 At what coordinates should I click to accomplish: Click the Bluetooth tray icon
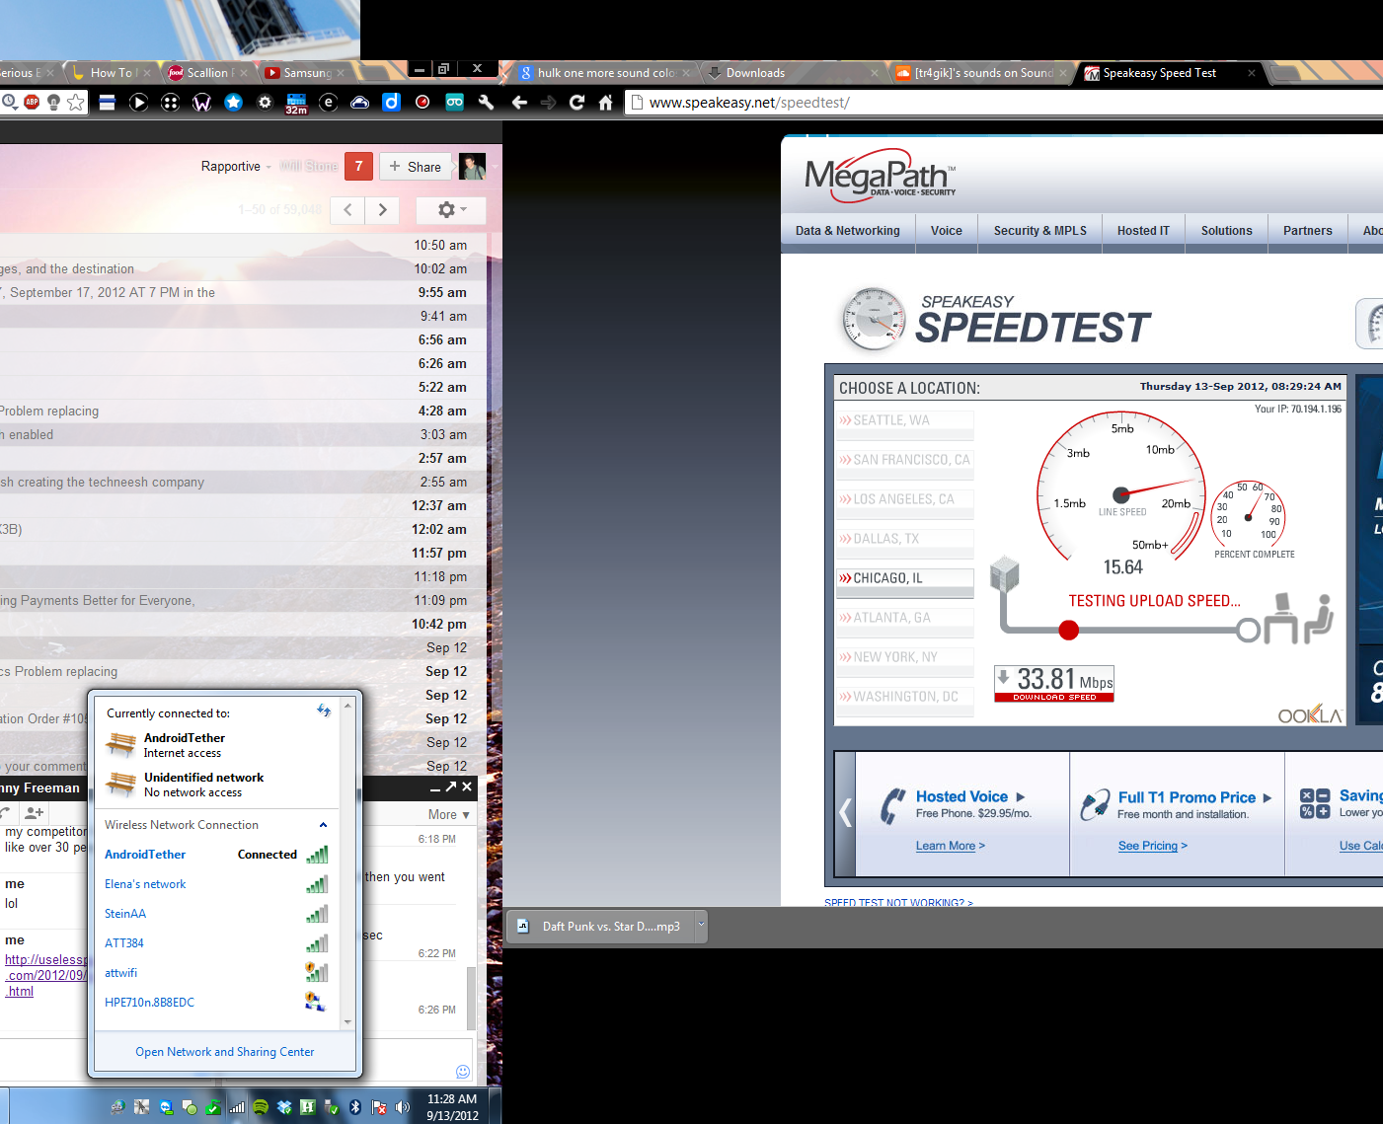pyautogui.click(x=355, y=1107)
